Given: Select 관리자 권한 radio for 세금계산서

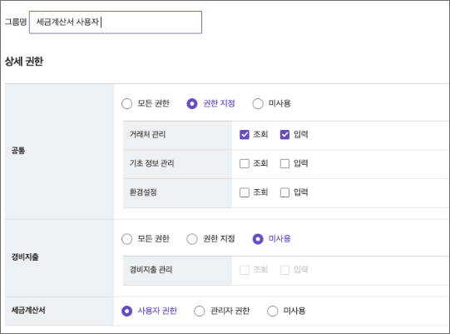Looking at the screenshot, I should coord(199,311).
